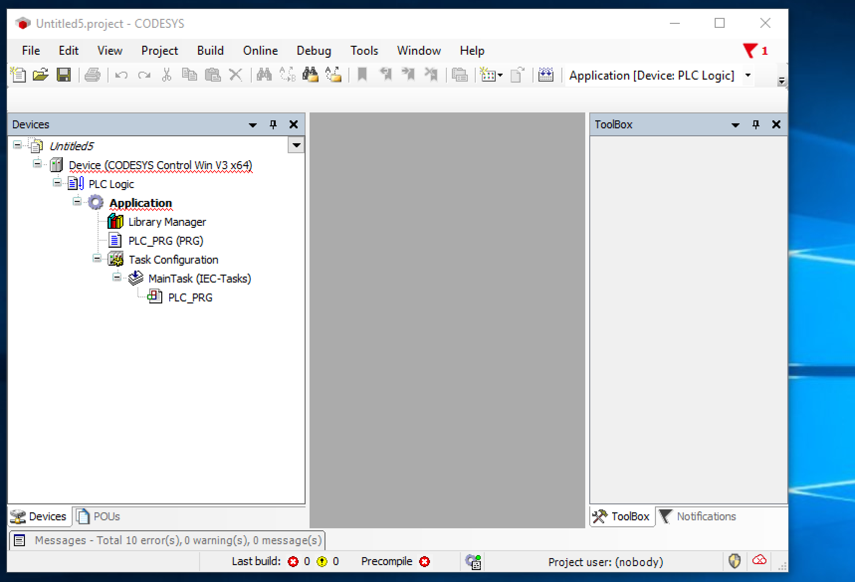Image resolution: width=855 pixels, height=582 pixels.
Task: Save the Untitled5 project
Action: [x=65, y=75]
